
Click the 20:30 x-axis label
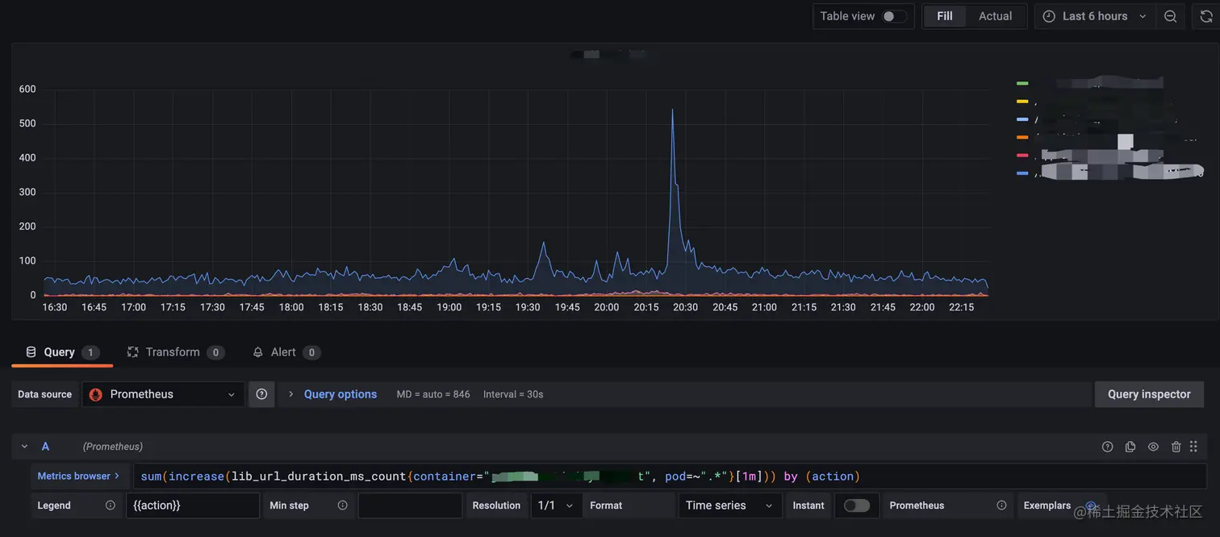686,307
